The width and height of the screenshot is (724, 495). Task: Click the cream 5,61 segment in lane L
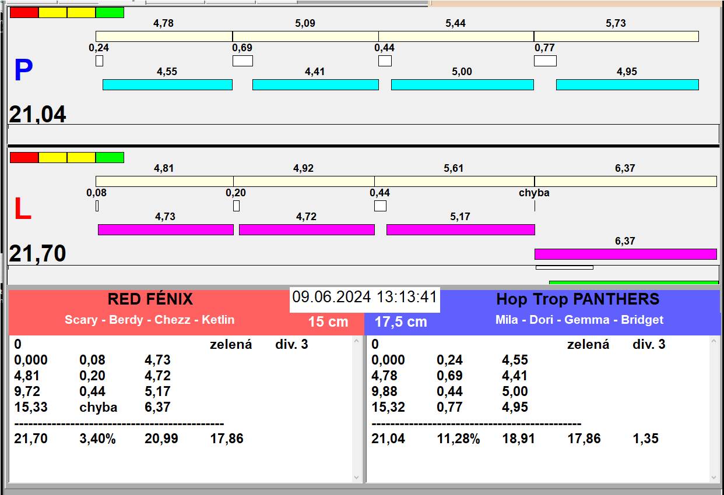(454, 181)
